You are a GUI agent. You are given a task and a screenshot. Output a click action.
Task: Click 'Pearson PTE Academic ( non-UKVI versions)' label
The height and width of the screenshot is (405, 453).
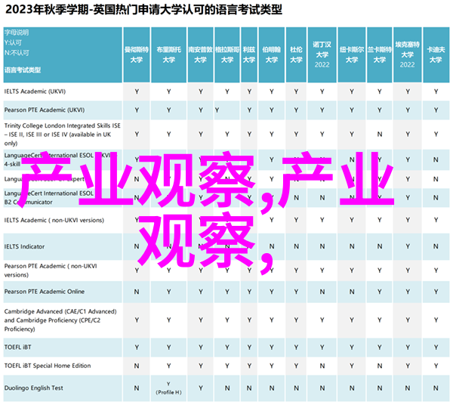click(51, 271)
